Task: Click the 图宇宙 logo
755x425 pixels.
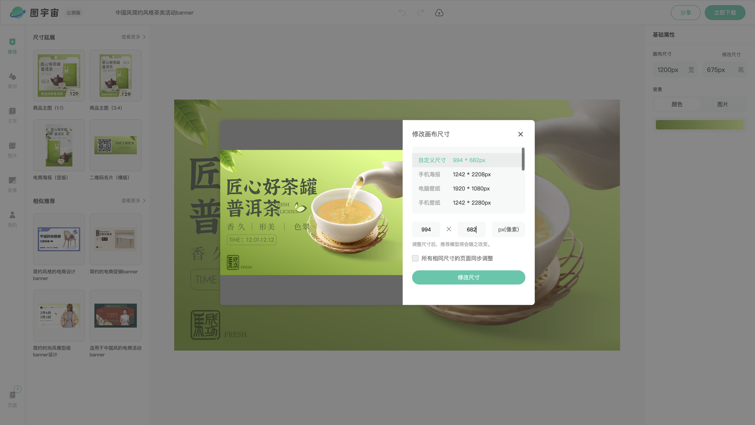Action: [x=34, y=13]
